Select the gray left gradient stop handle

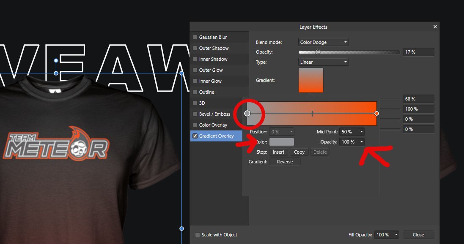click(x=247, y=114)
